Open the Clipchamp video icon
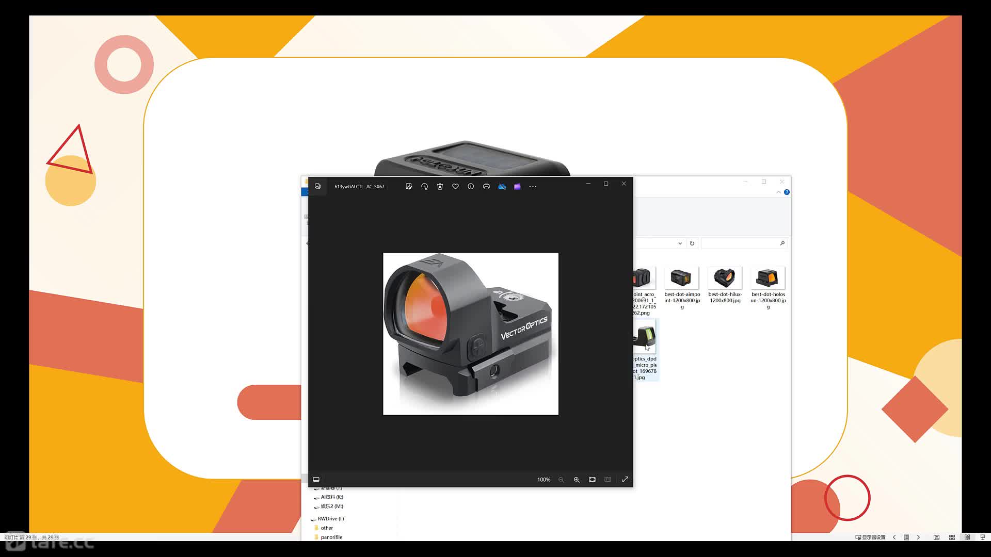This screenshot has width=991, height=557. 517,187
